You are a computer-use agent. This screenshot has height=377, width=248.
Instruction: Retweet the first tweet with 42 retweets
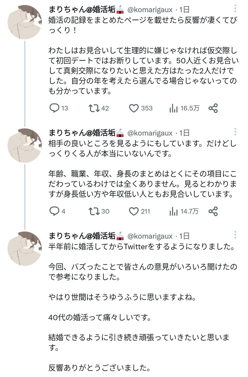tap(93, 108)
